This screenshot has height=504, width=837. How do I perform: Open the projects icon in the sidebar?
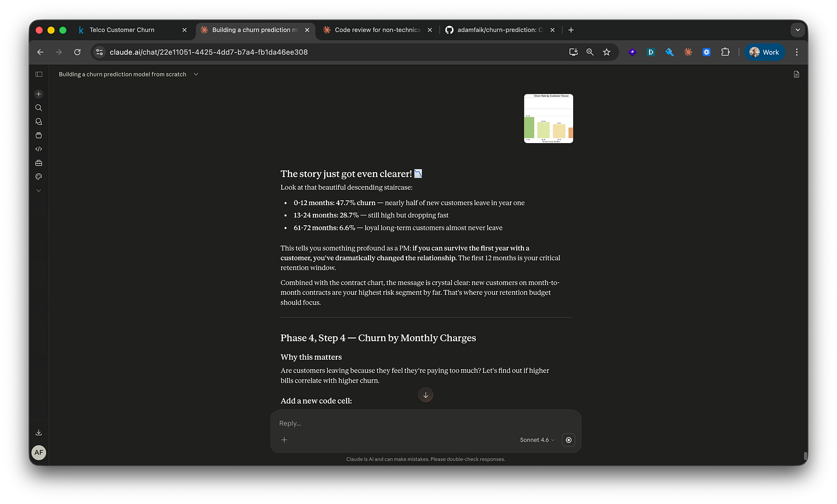[x=39, y=135]
